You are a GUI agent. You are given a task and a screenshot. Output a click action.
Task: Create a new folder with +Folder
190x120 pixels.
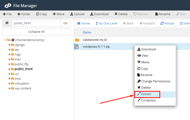click(x=24, y=14)
